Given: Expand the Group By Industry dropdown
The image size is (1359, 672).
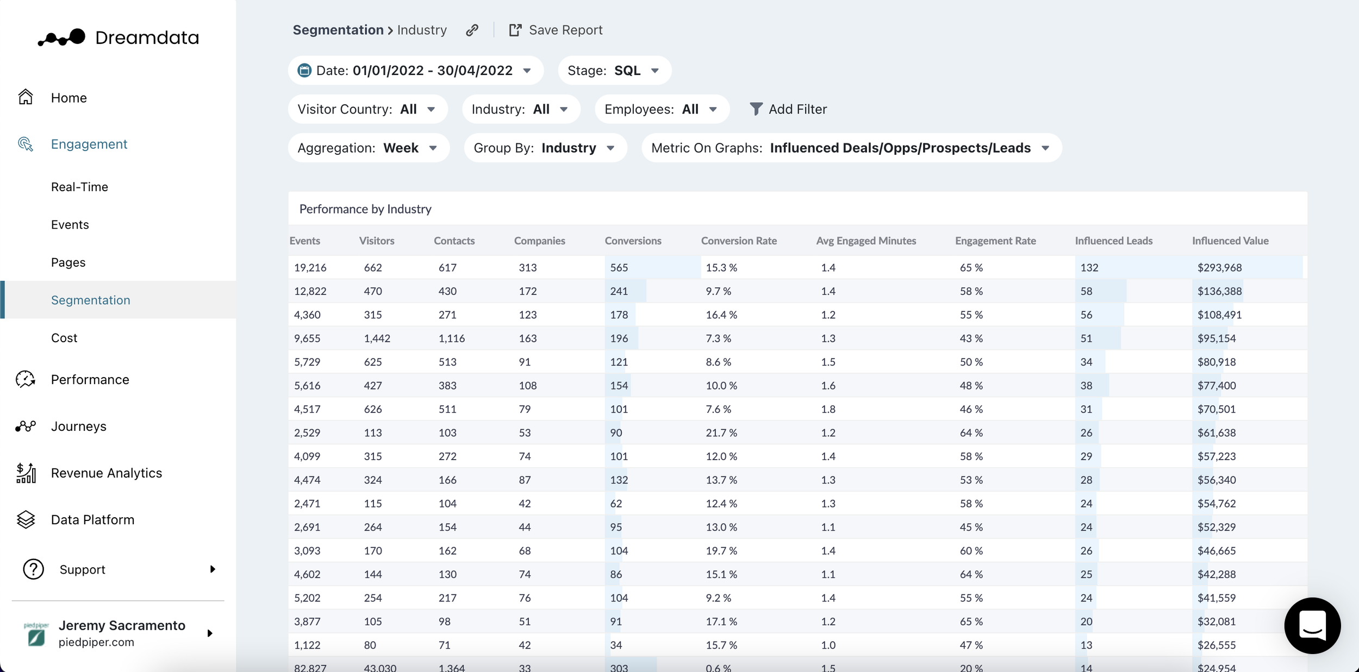Looking at the screenshot, I should pos(545,148).
